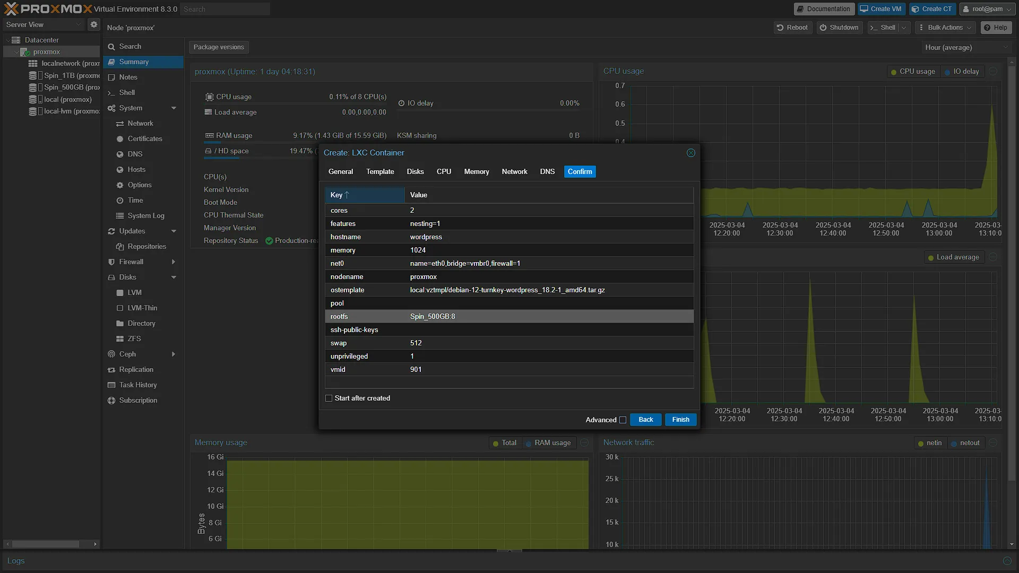
Task: Enable the Start after created checkbox
Action: (329, 398)
